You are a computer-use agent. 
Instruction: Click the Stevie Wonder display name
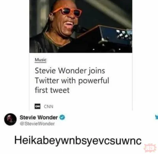coord(39,117)
